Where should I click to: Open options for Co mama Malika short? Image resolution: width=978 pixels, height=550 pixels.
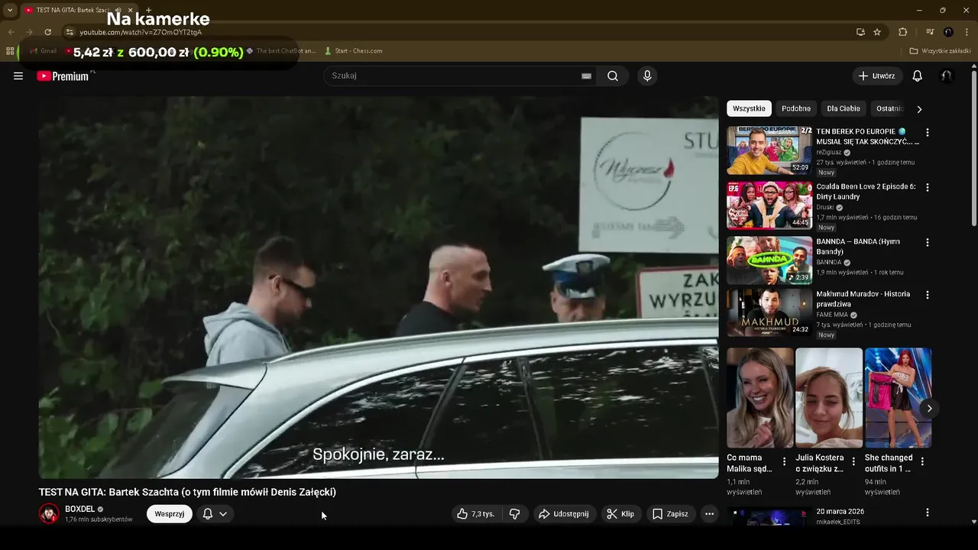click(x=784, y=461)
